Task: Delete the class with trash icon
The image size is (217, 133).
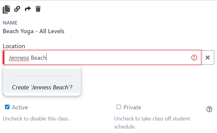Action: pyautogui.click(x=38, y=9)
